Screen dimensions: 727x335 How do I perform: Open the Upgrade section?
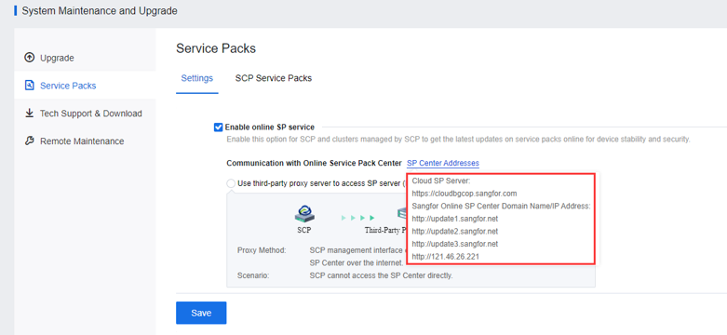[85, 58]
